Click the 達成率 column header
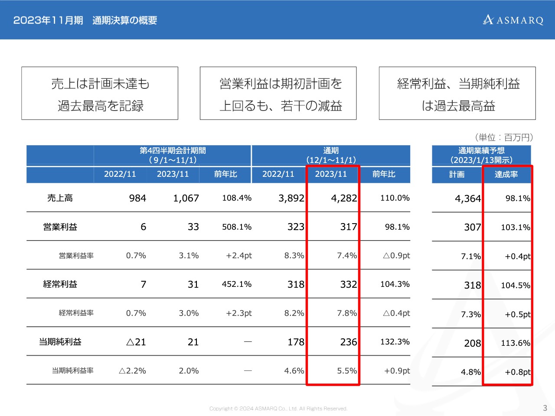Viewport: 555px width, 416px height. [506, 175]
